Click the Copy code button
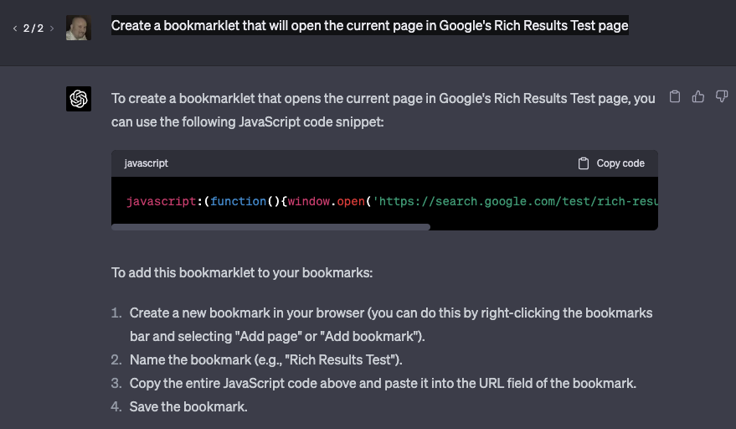 611,163
